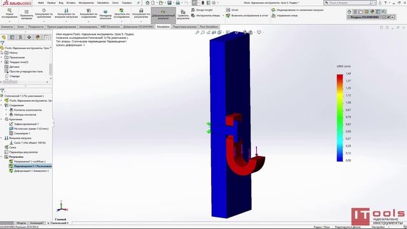
Task: Run This Study (Запустить это исследование)
Action: (121, 14)
